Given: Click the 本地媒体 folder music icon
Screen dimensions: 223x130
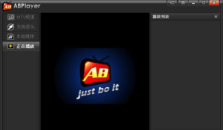Looking at the screenshot, I should [11, 37].
